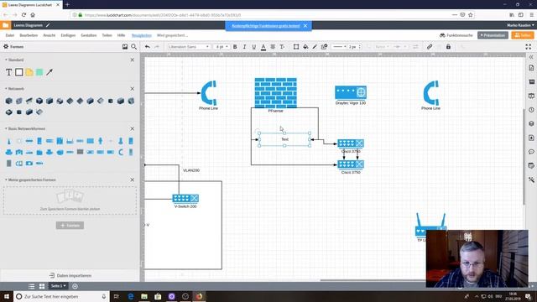Select the arrow line tool in Standard
This screenshot has height=302, width=537.
[x=50, y=72]
